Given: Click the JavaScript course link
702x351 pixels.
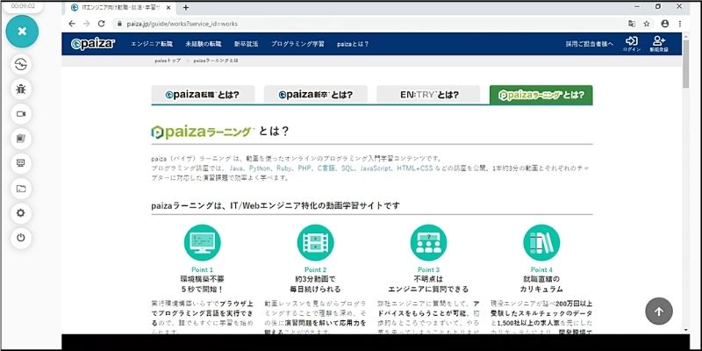Looking at the screenshot, I should click(376, 168).
